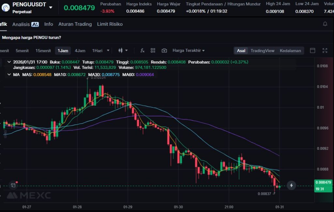Switch chart view to Kedalaman

(x=290, y=51)
